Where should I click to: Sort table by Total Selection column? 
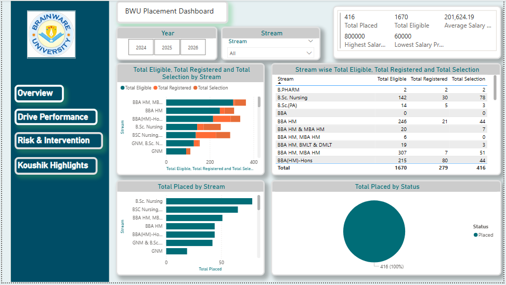(x=468, y=79)
